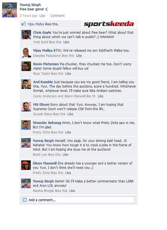The width and height of the screenshot is (167, 230).
Task: Open Kevin Pietersen's comment avatar
Action: click(x=26, y=66)
